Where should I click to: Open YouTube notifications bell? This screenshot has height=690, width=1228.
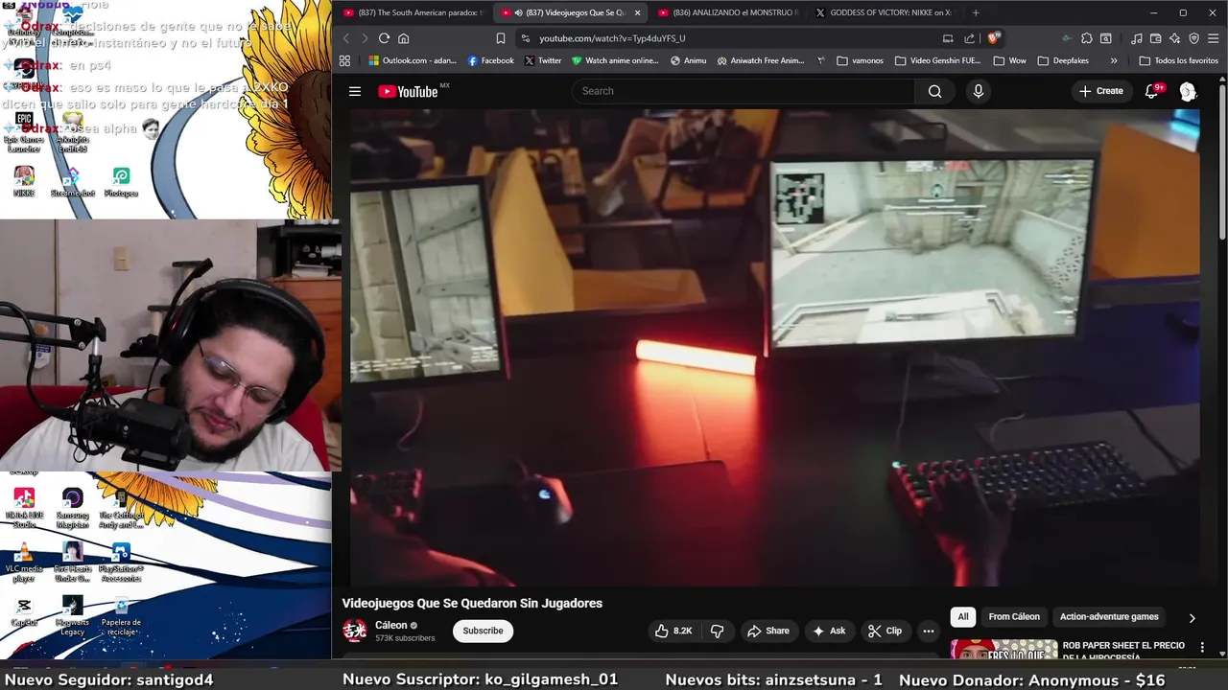[x=1152, y=91]
